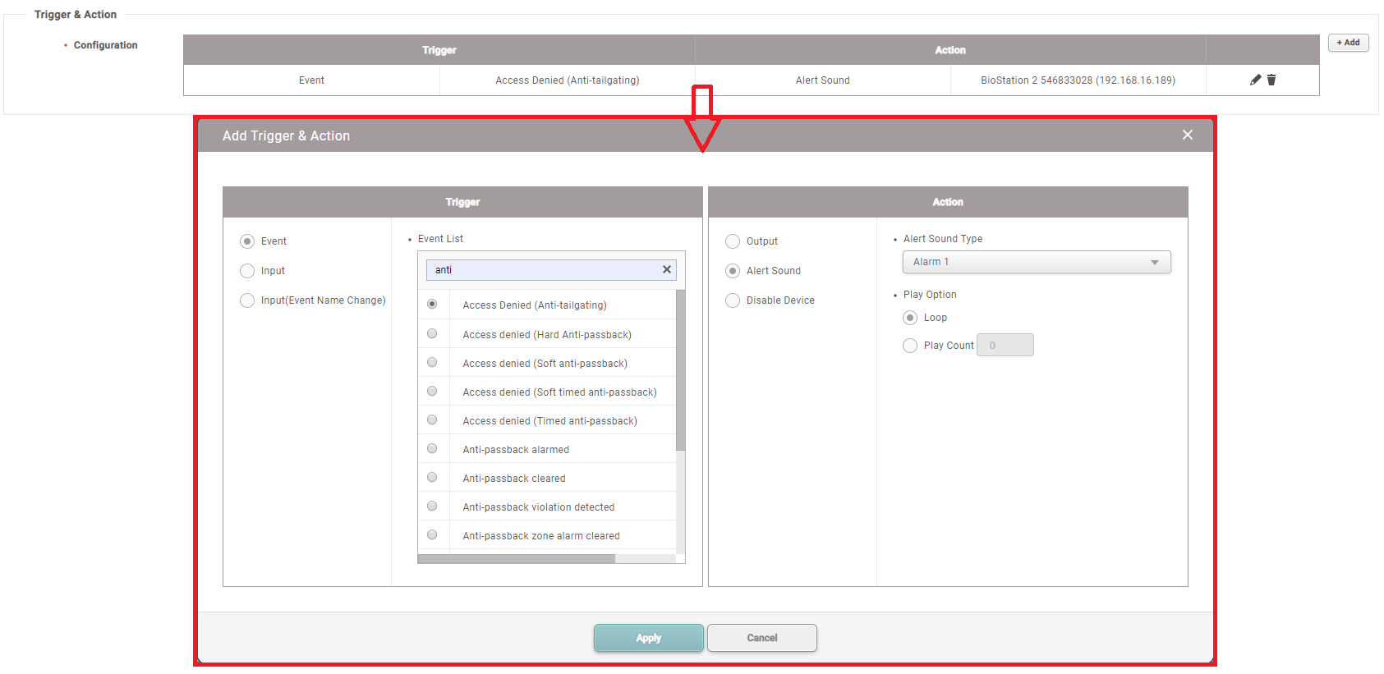Click the event list horizontal scrollbar

point(516,559)
